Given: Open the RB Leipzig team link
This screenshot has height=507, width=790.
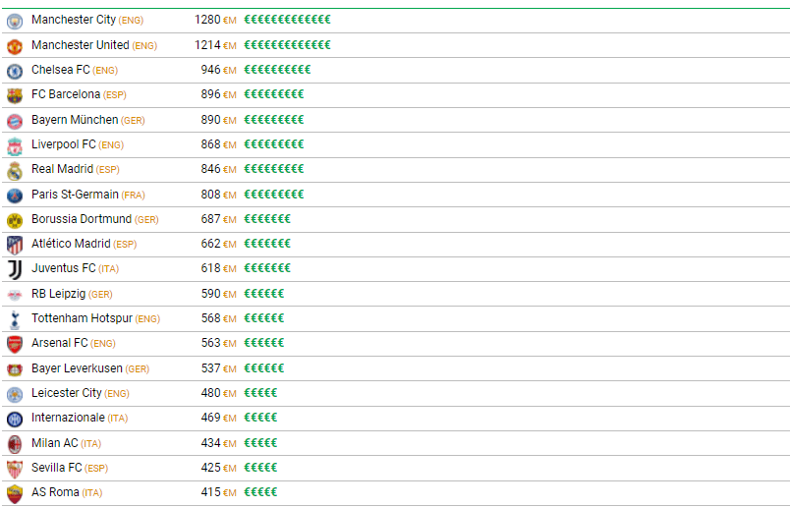Looking at the screenshot, I should (58, 294).
